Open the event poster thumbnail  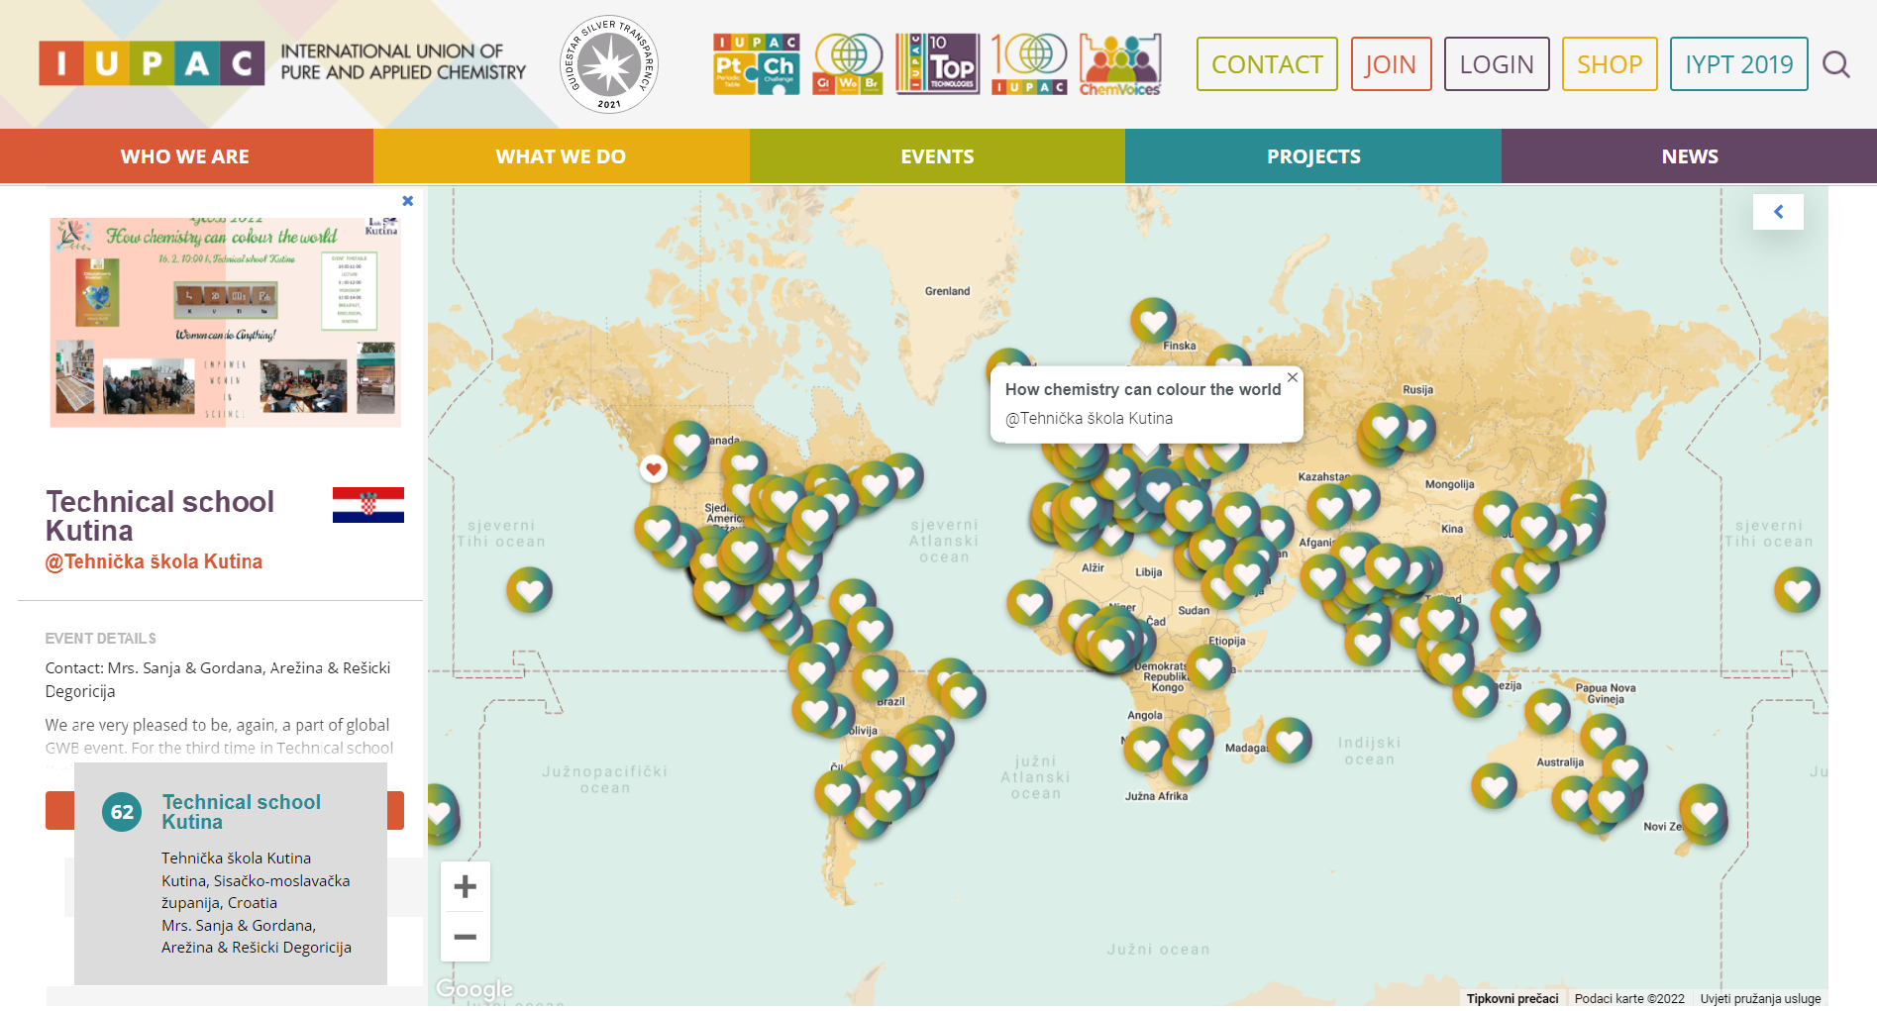[226, 323]
